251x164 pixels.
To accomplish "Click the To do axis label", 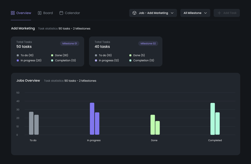I will [x=33, y=140].
